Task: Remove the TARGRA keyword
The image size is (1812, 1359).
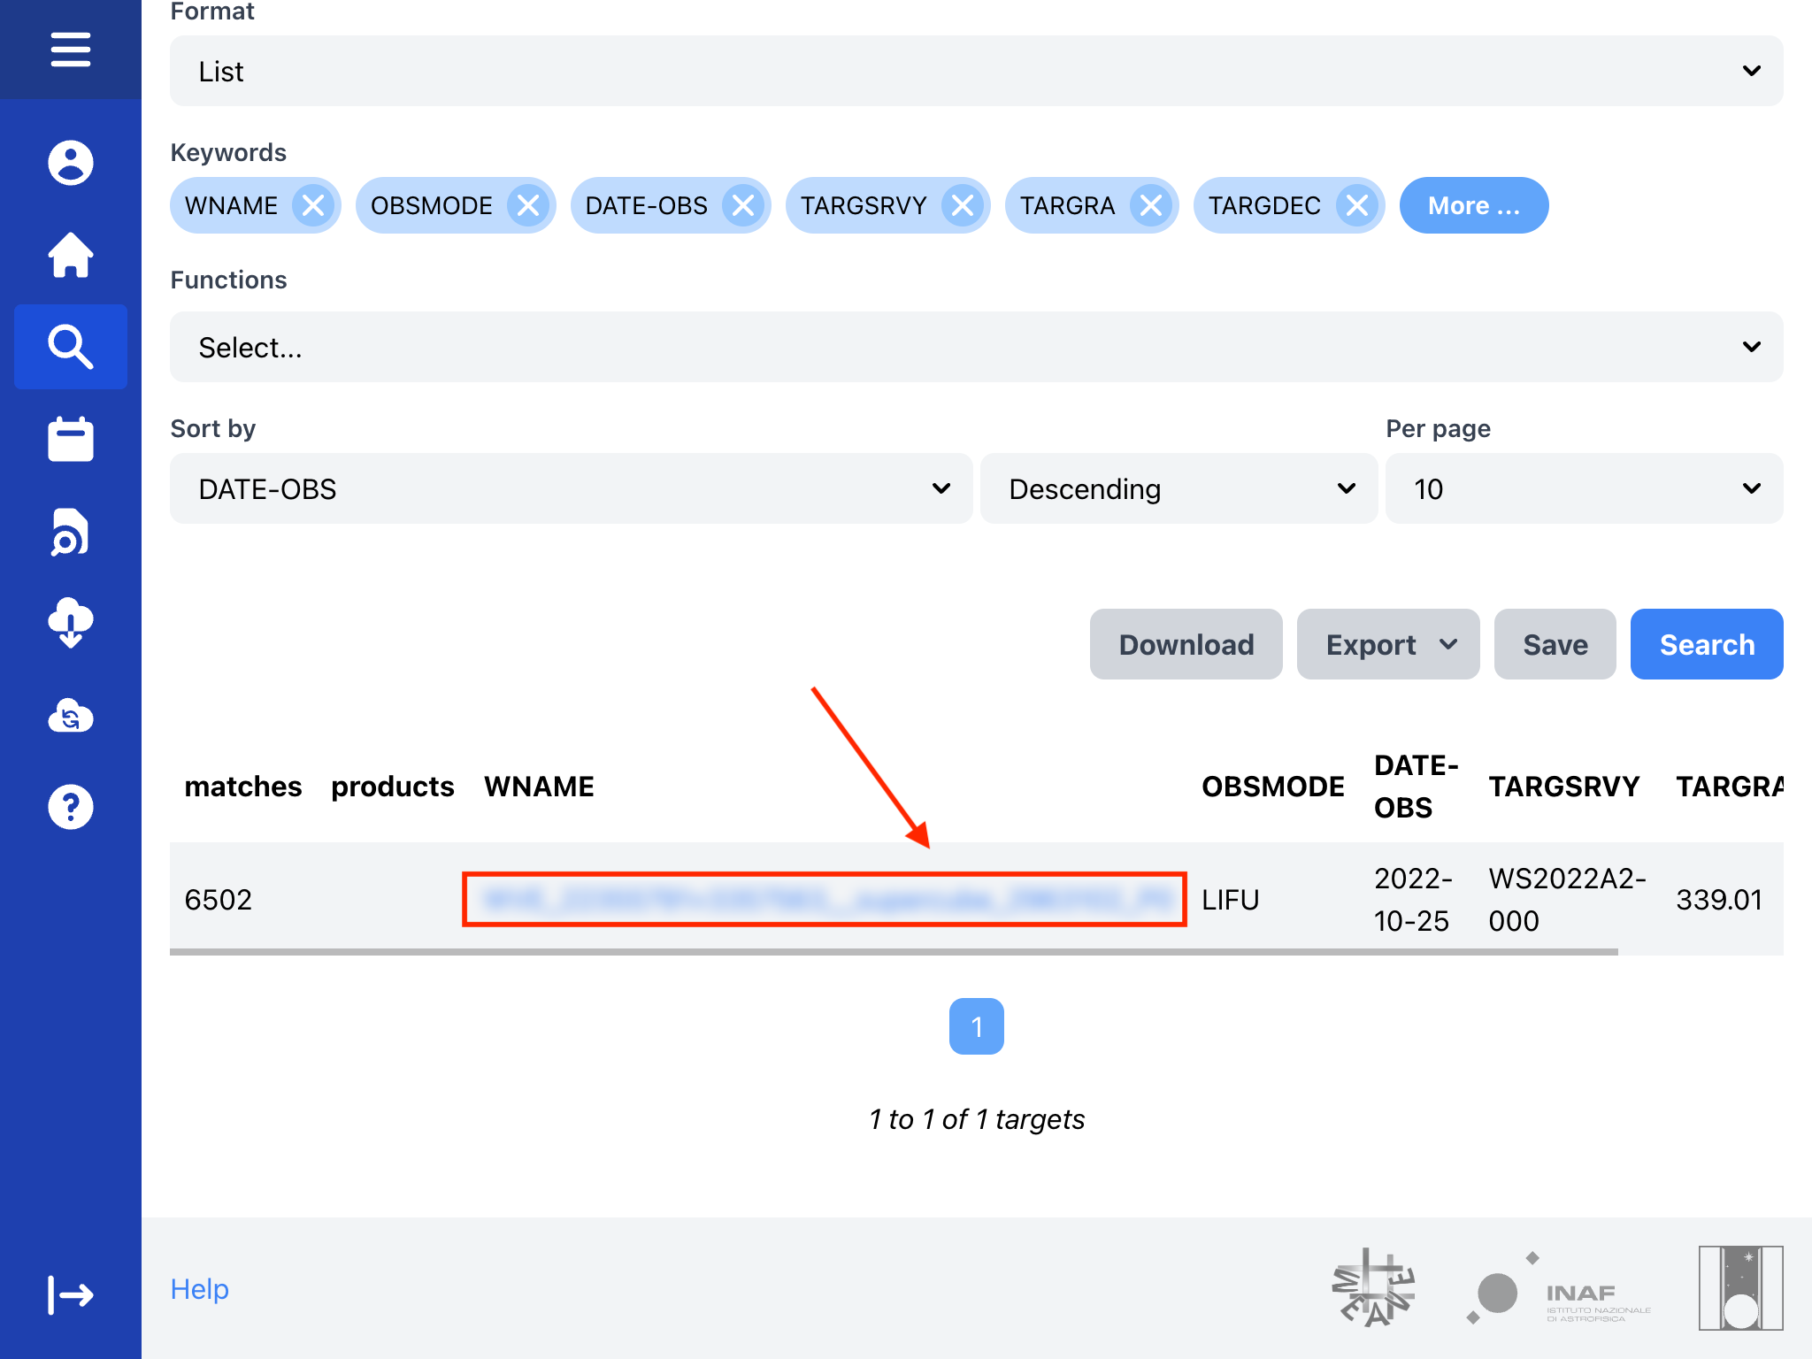Action: [x=1151, y=205]
